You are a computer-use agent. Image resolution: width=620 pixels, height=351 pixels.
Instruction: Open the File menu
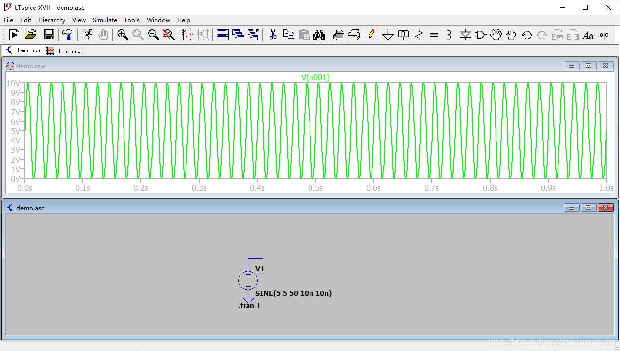coord(8,20)
